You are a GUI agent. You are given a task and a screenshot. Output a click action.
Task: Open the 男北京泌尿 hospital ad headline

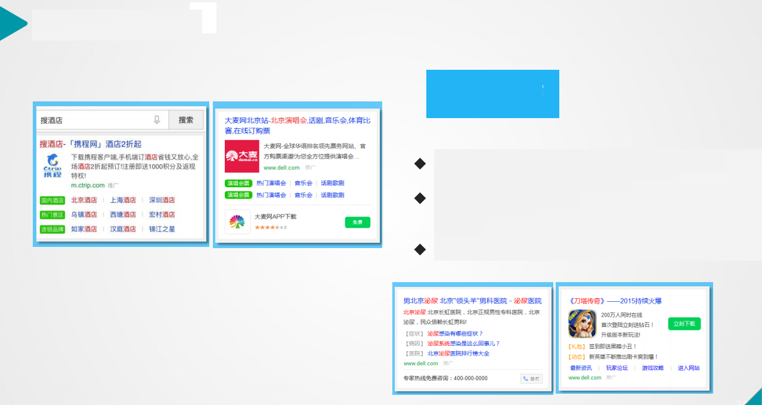(x=472, y=301)
